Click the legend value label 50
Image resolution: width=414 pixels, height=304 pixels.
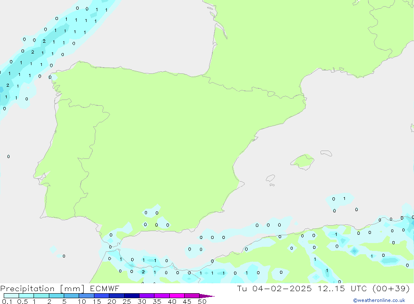(202, 302)
